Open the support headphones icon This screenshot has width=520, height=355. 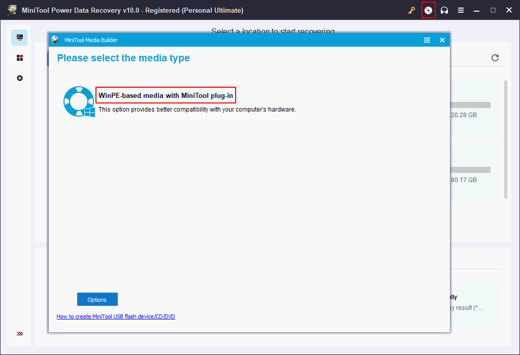tap(444, 10)
